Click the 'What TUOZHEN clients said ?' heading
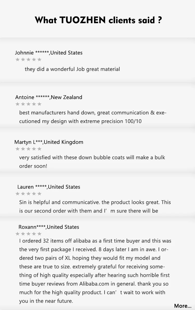195x310 pixels. tap(98, 20)
